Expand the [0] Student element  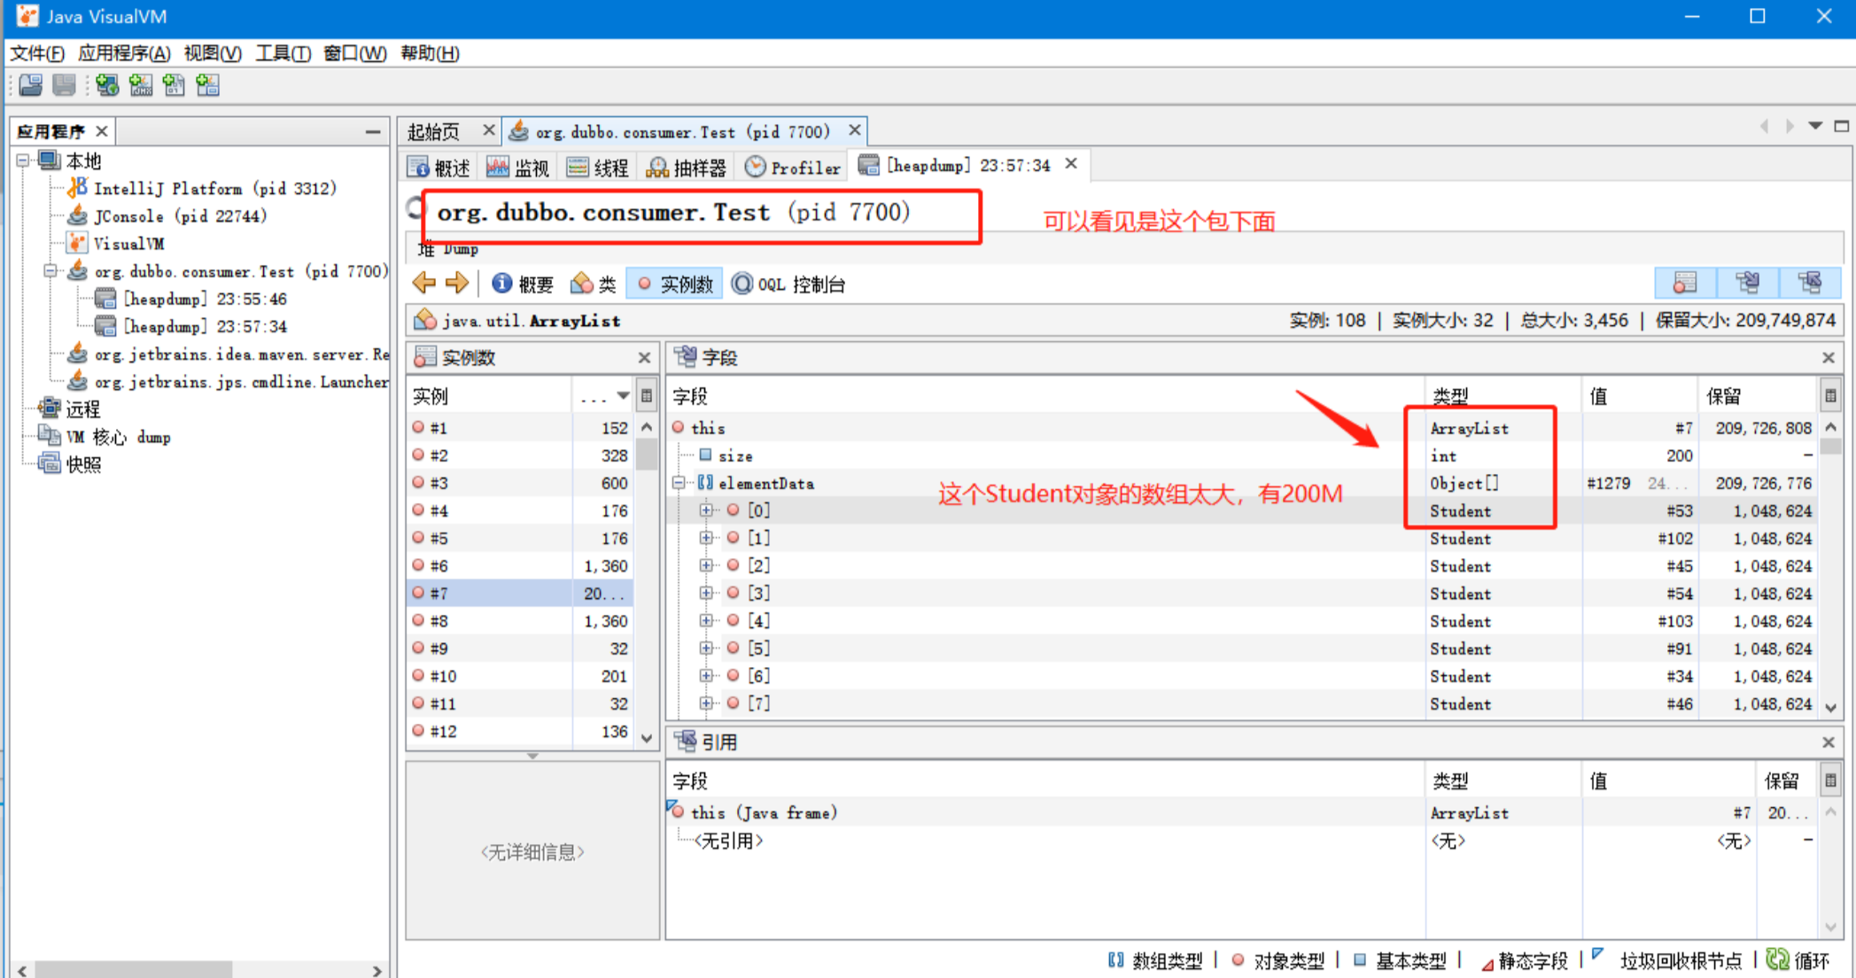(x=706, y=510)
